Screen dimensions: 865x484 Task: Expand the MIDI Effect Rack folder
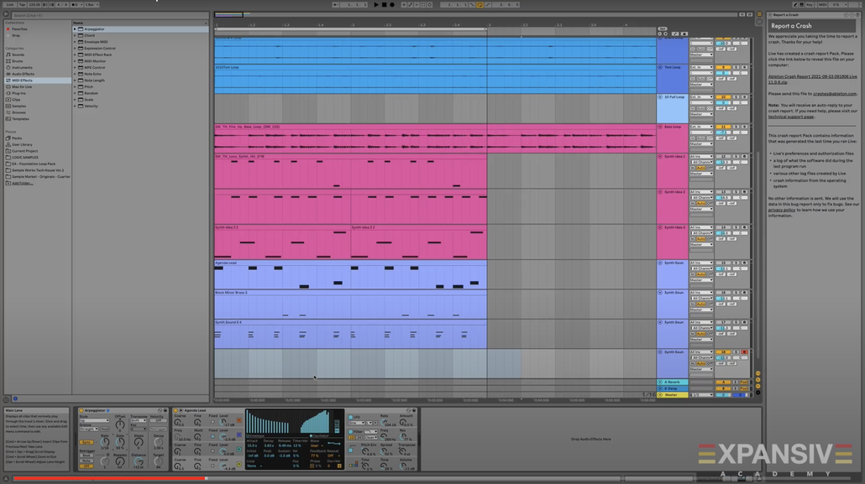pyautogui.click(x=75, y=55)
